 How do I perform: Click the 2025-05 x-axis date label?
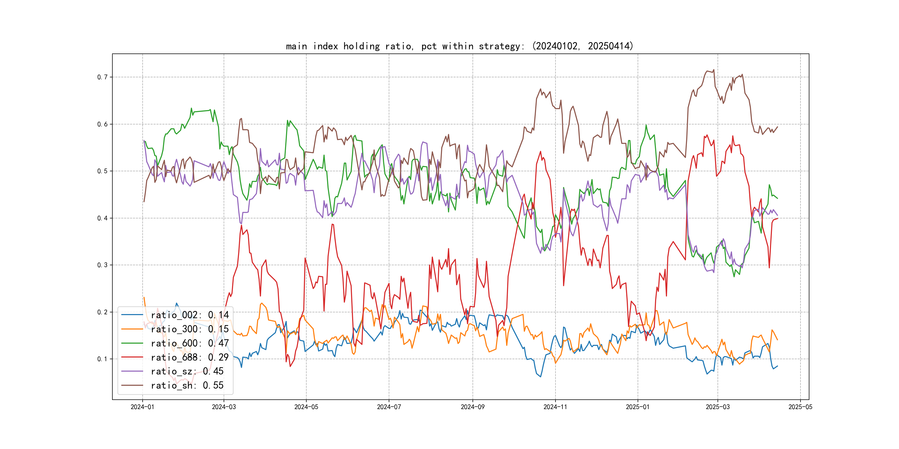point(800,407)
